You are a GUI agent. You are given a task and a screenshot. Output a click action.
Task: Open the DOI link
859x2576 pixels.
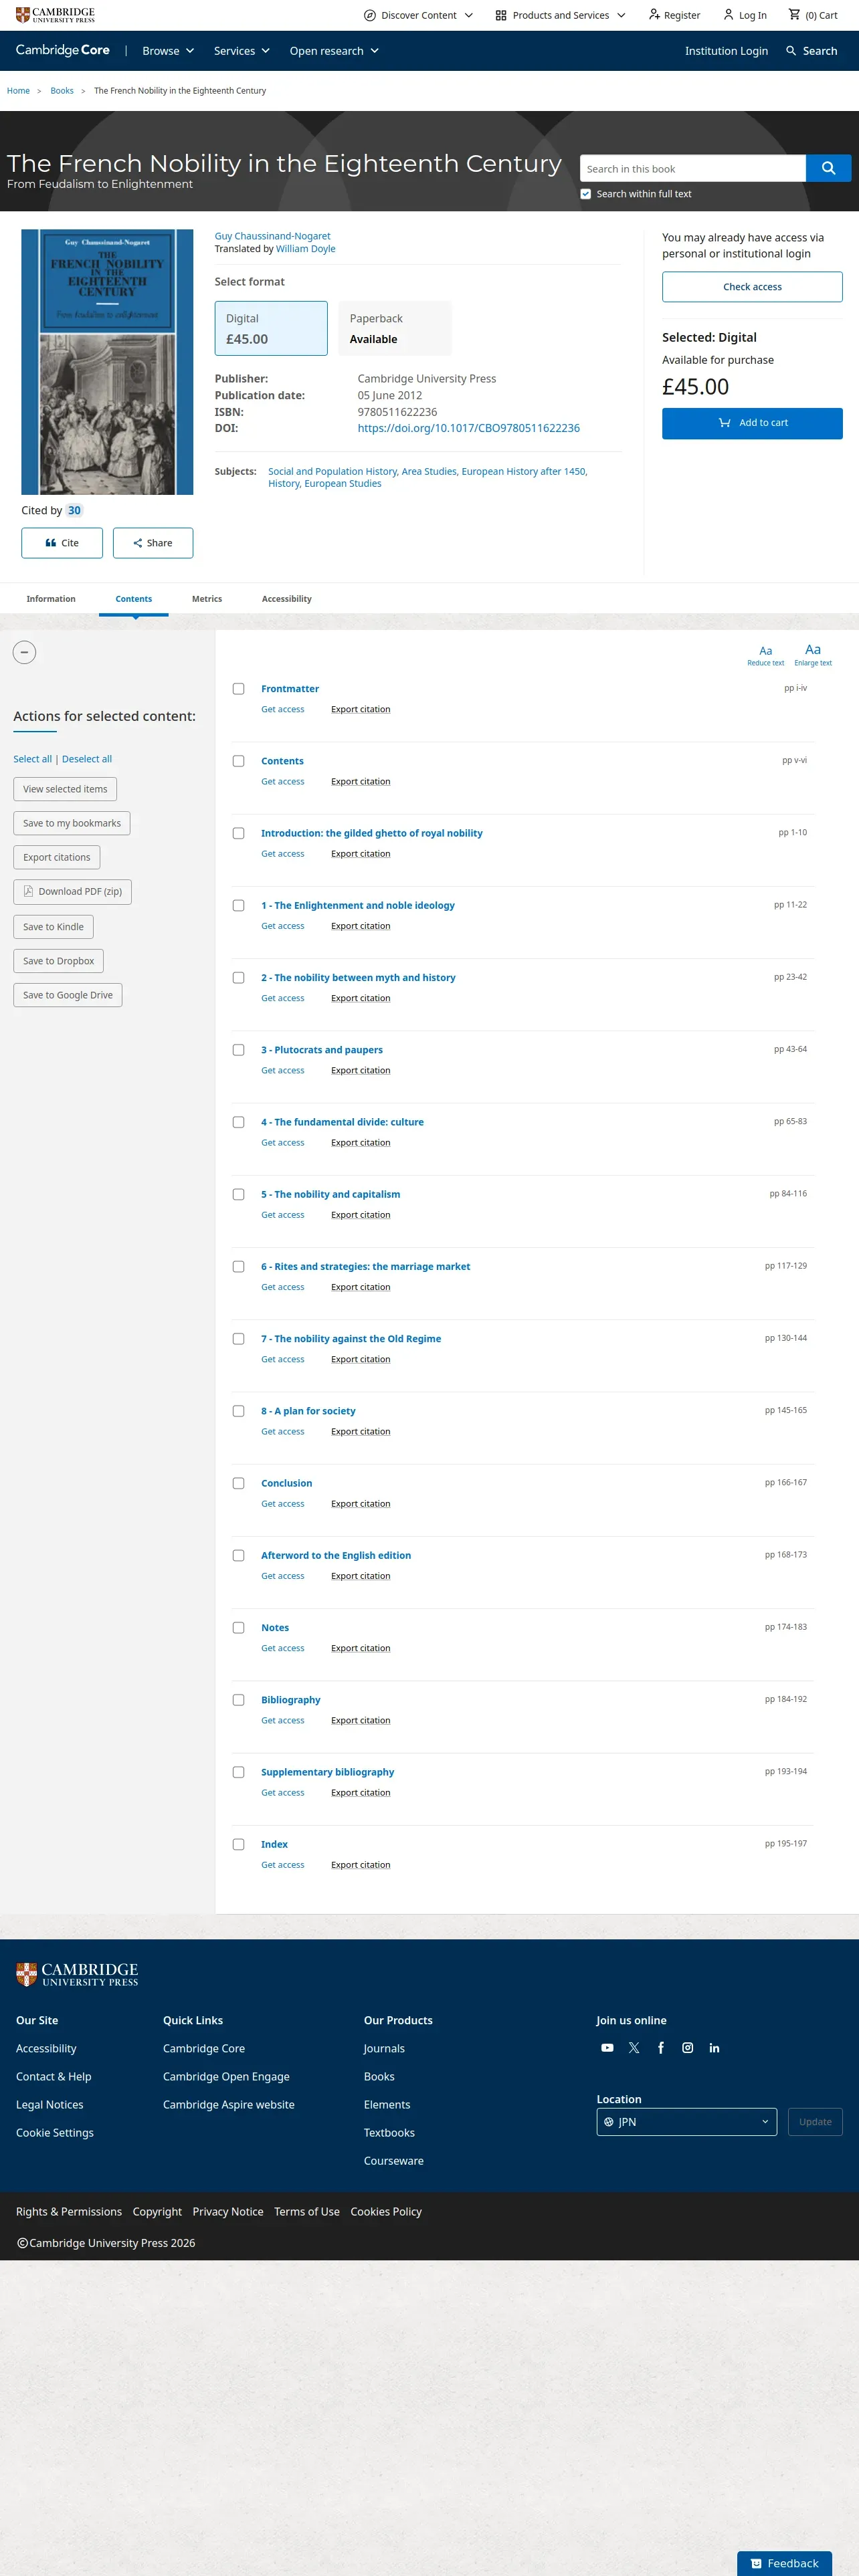[469, 428]
